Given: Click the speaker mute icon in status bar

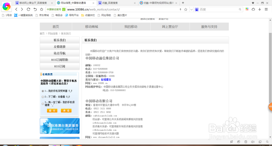Looking at the screenshot, I should [x=253, y=142].
